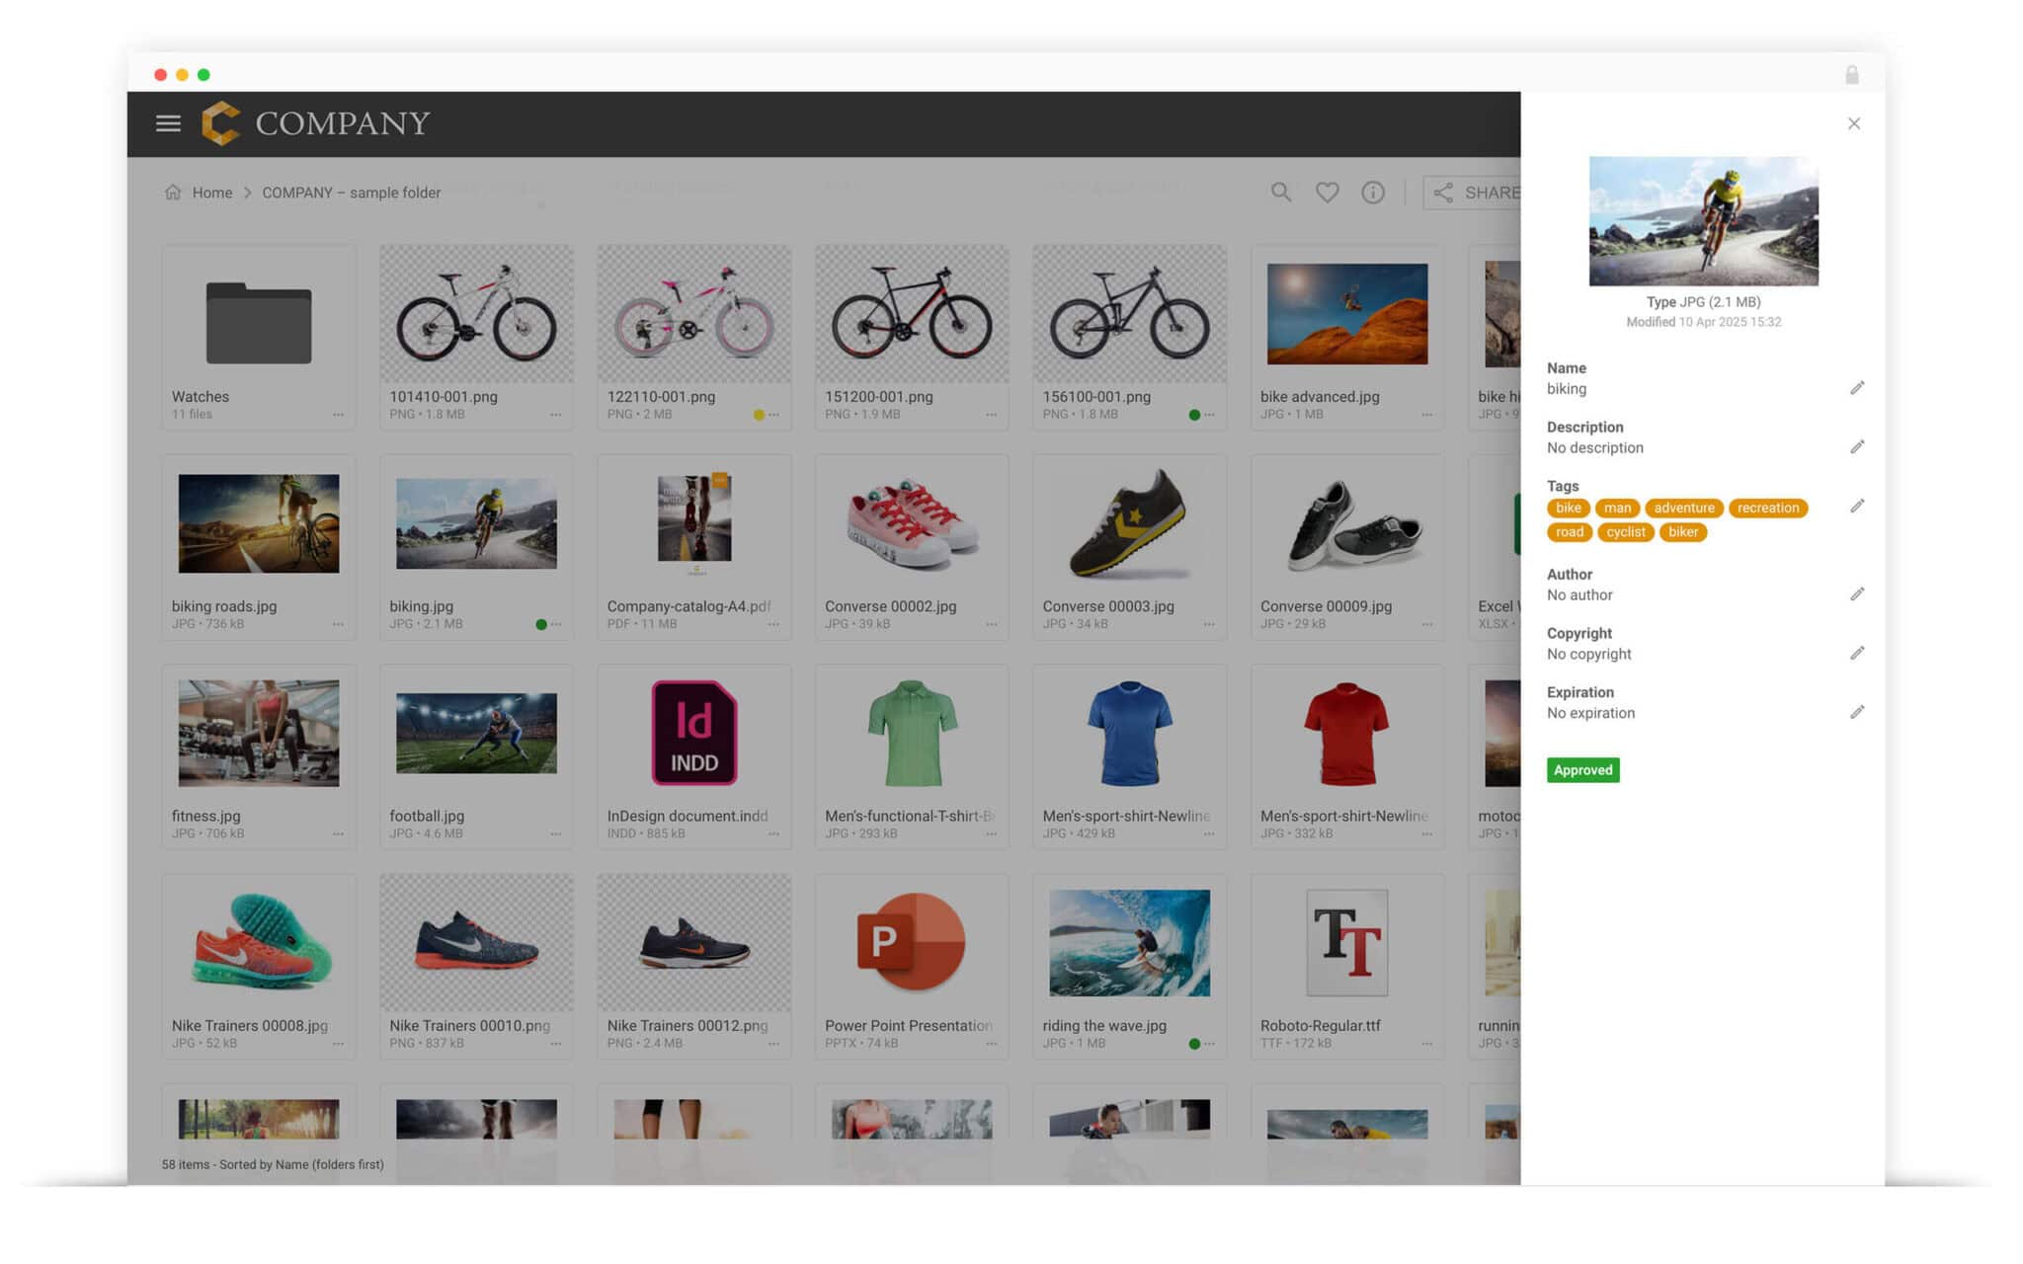Open the more options menu on Converse 00002.jpg
The image size is (2023, 1264).
click(991, 624)
